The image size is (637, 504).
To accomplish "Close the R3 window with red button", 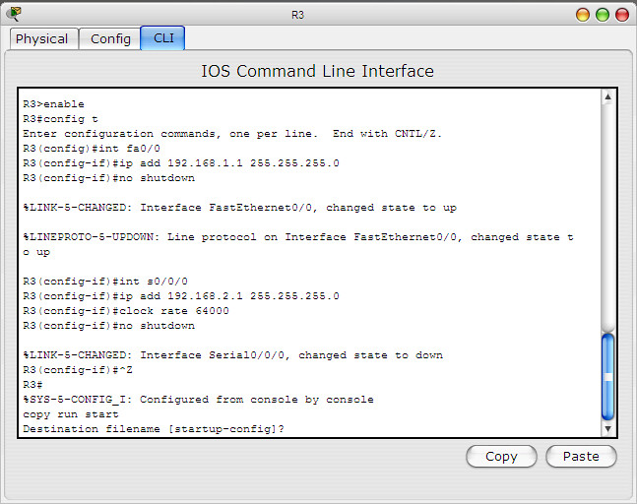I will pos(621,15).
